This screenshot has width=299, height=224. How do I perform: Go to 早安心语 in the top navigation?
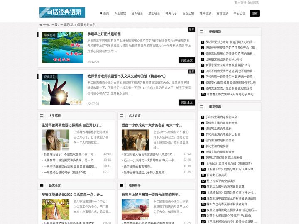239,13
